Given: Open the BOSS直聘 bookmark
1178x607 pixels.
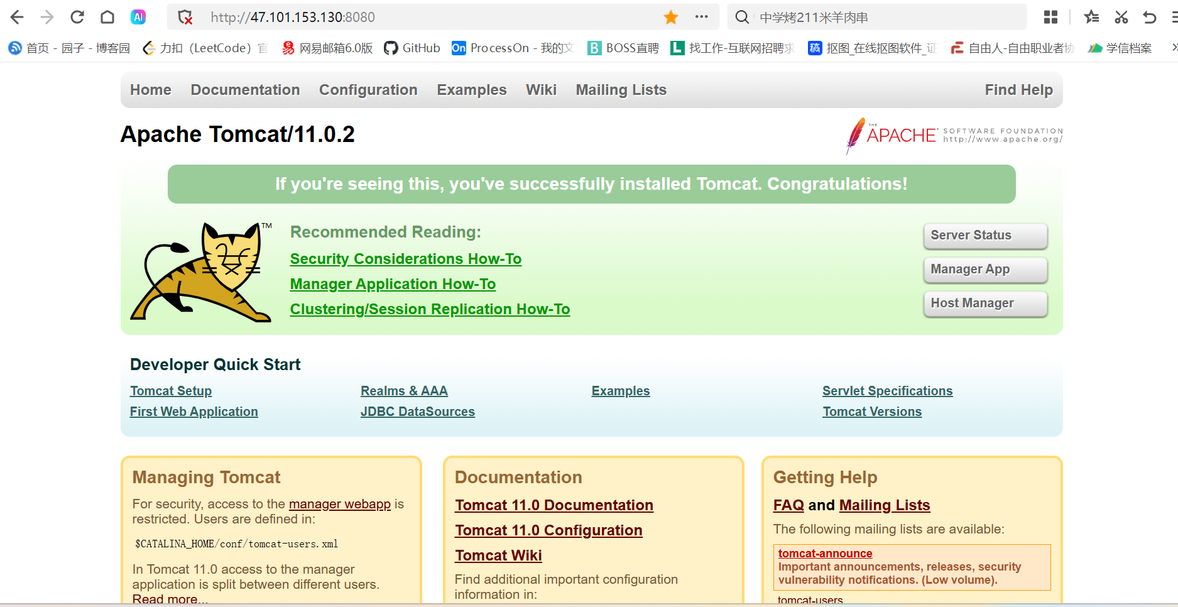Looking at the screenshot, I should (623, 48).
